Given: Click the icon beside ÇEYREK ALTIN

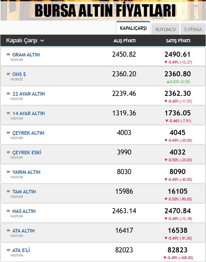Looking at the screenshot, I should point(8,133).
